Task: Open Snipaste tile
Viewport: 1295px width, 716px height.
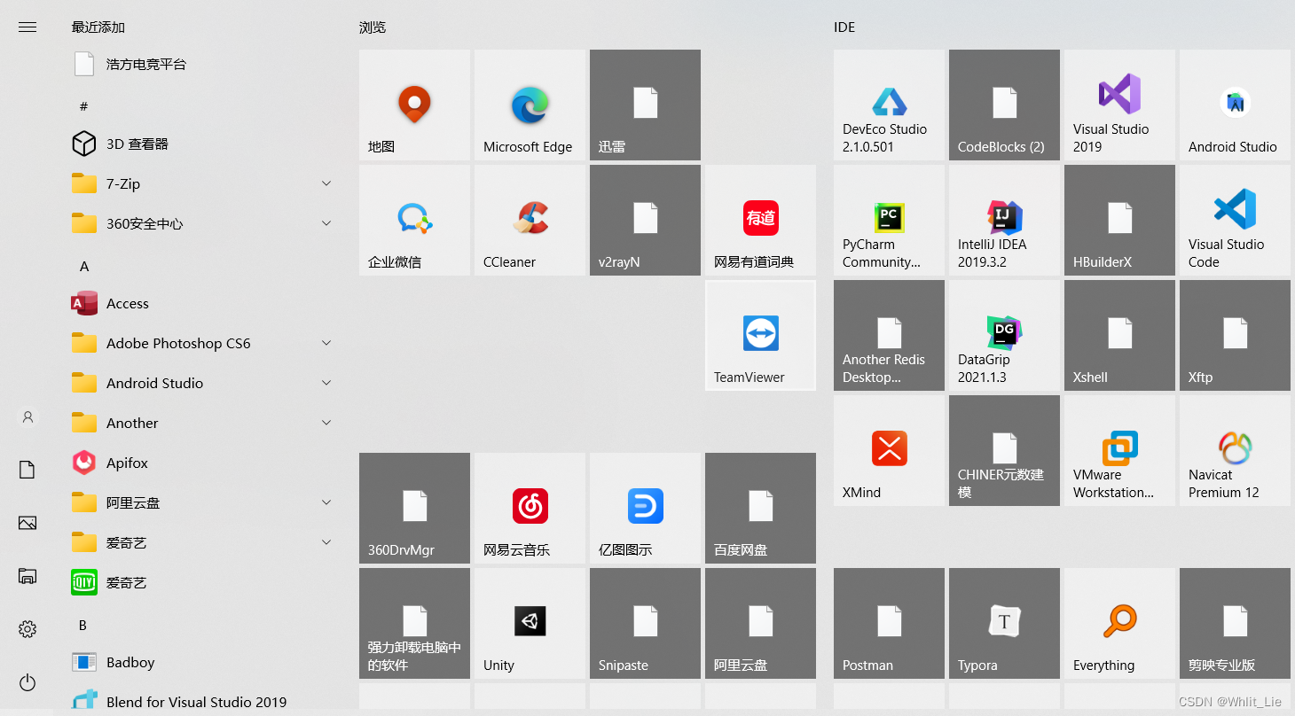Action: pyautogui.click(x=645, y=623)
